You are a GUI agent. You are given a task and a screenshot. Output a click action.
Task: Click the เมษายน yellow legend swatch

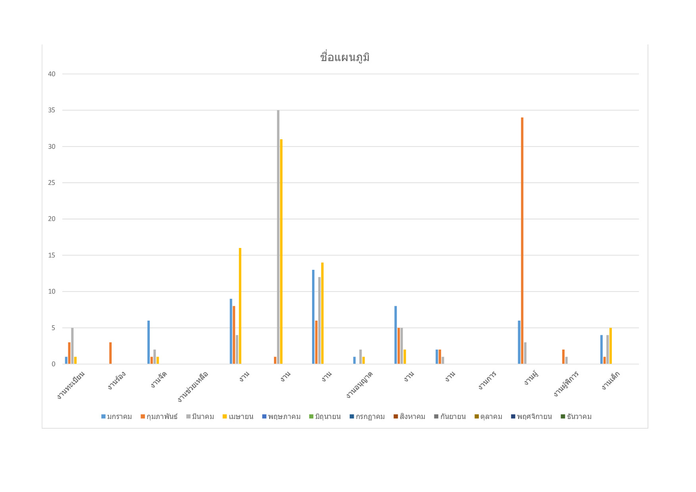pyautogui.click(x=225, y=417)
